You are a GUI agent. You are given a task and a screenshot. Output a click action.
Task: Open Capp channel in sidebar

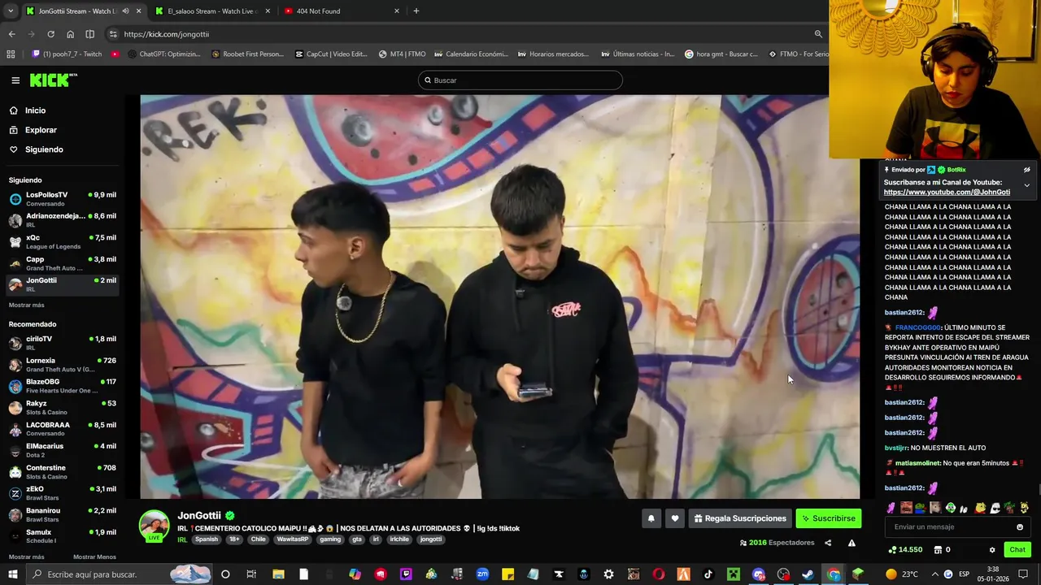pyautogui.click(x=63, y=263)
